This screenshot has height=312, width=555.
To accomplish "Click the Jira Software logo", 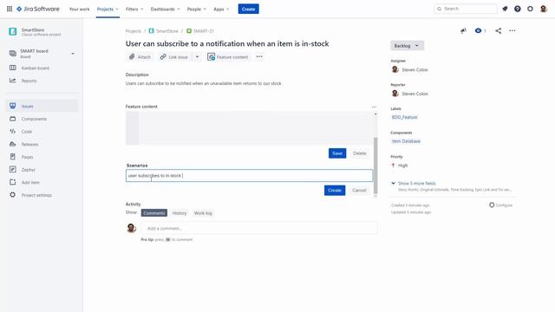I will (x=38, y=9).
